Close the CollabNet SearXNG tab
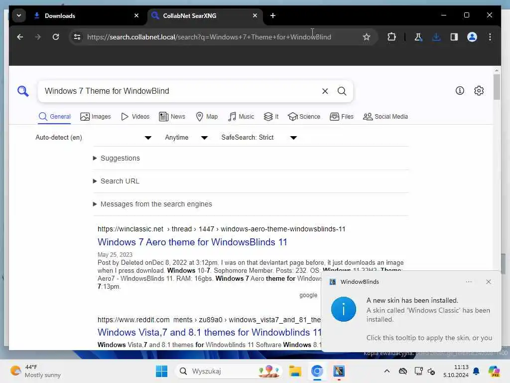This screenshot has height=383, width=510. click(x=255, y=15)
